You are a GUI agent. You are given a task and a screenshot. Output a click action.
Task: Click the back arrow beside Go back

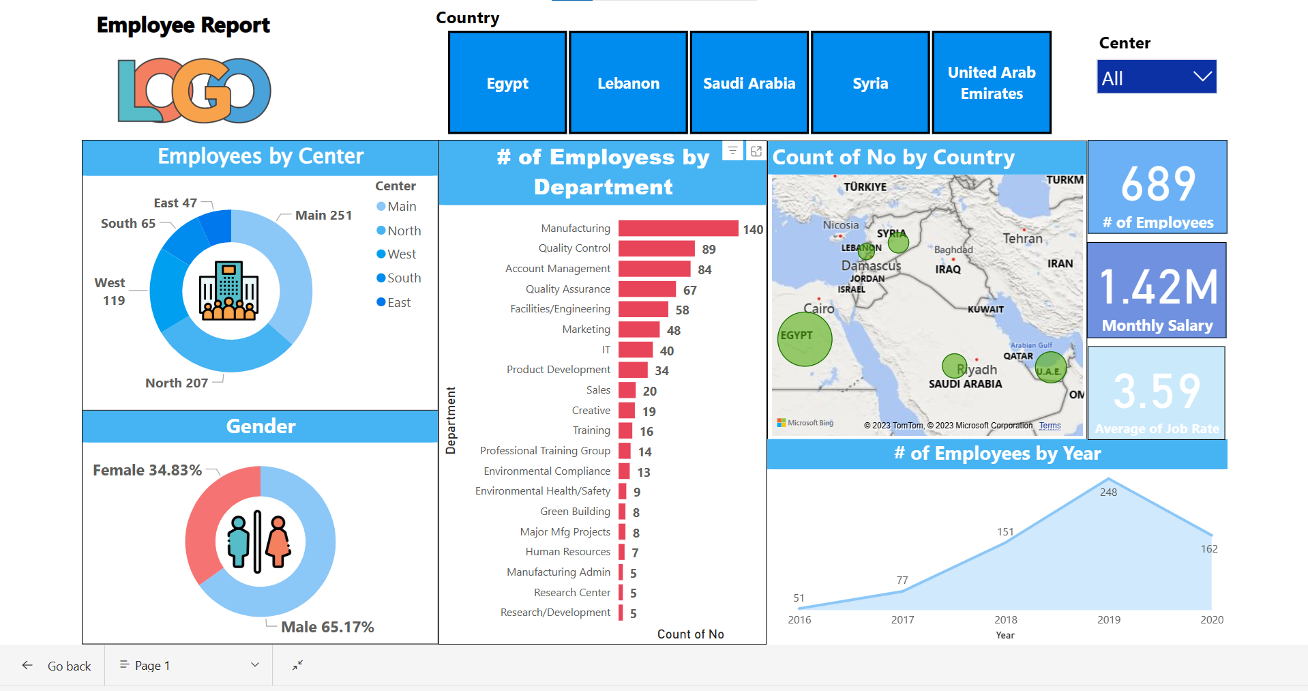27,665
